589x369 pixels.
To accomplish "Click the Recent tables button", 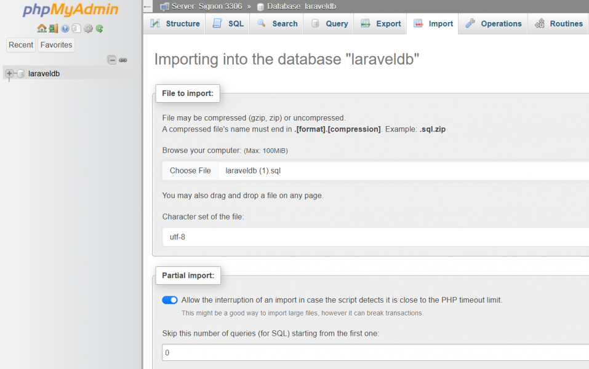I will coord(21,45).
